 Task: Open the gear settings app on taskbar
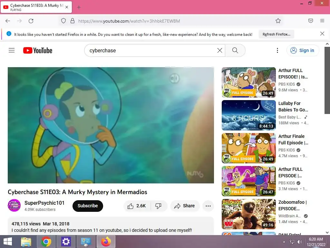(x=66, y=242)
